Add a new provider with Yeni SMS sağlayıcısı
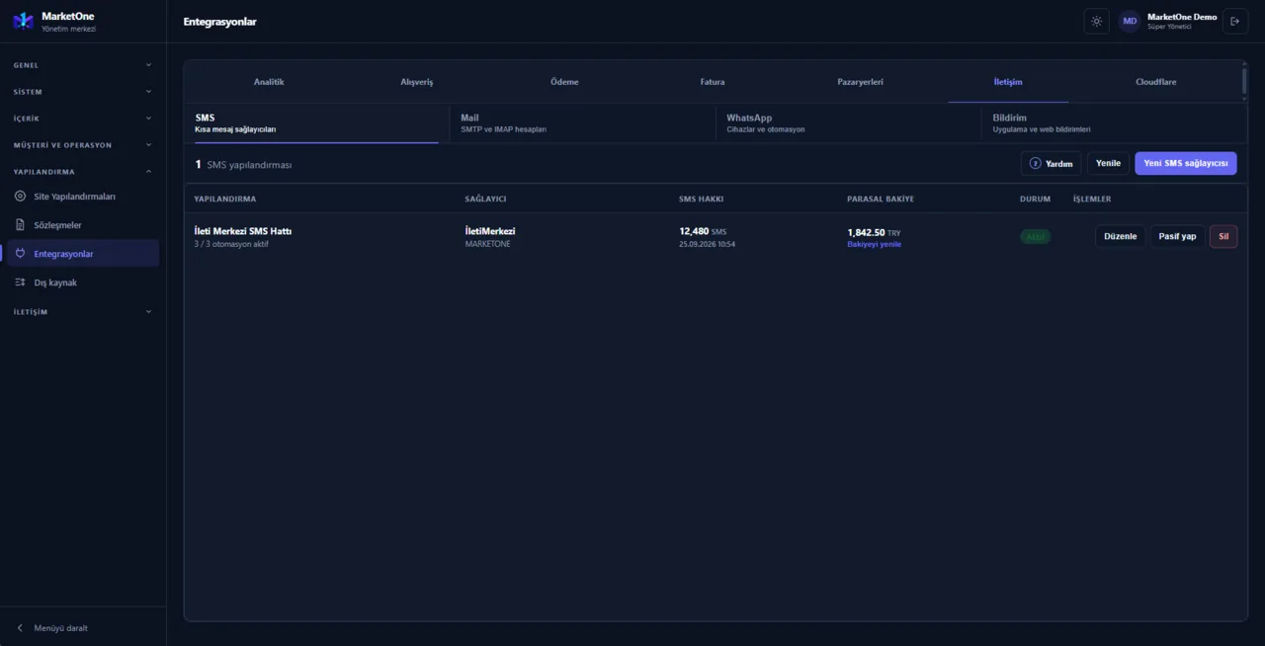1265x646 pixels. point(1186,164)
